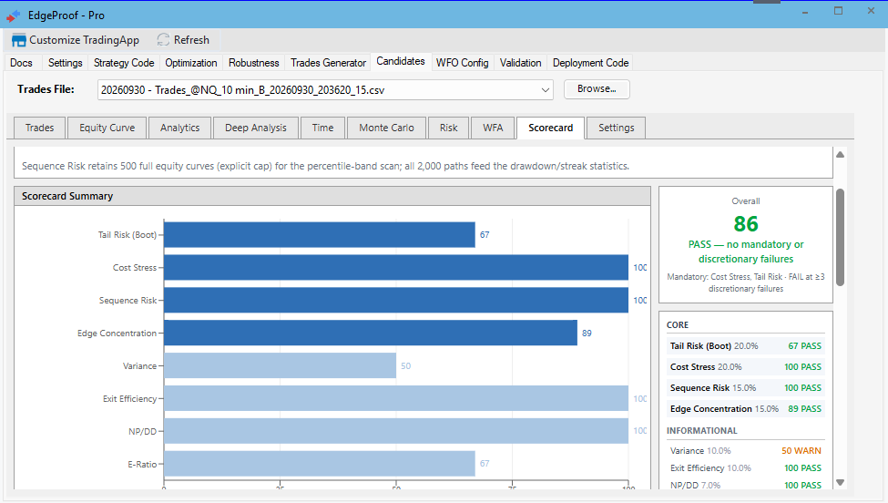Click the Overall score 86
The width and height of the screenshot is (888, 503).
746,224
